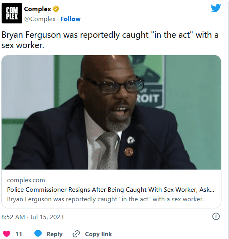
Task: Click the ROIT sign in the photo background
Action: [x=147, y=98]
